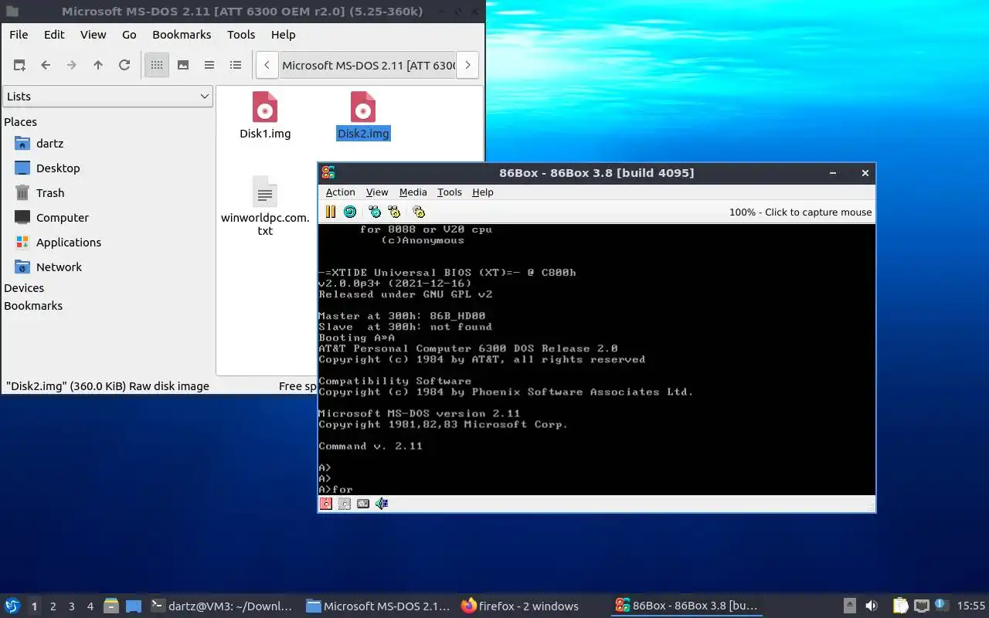The height and width of the screenshot is (618, 989).
Task: Open the taskbar application menu launcher
Action: (12, 606)
